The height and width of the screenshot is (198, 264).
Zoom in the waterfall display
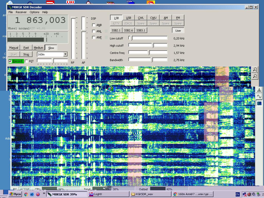[255, 70]
